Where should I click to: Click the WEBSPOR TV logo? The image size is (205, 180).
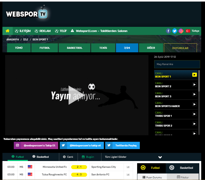[x=27, y=12]
